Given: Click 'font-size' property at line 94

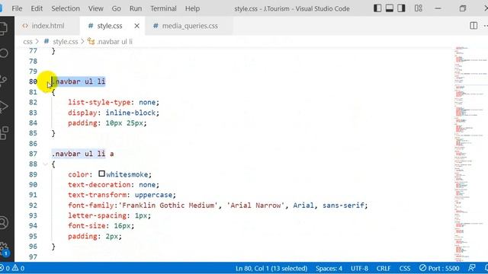Looking at the screenshot, I should coord(87,226).
